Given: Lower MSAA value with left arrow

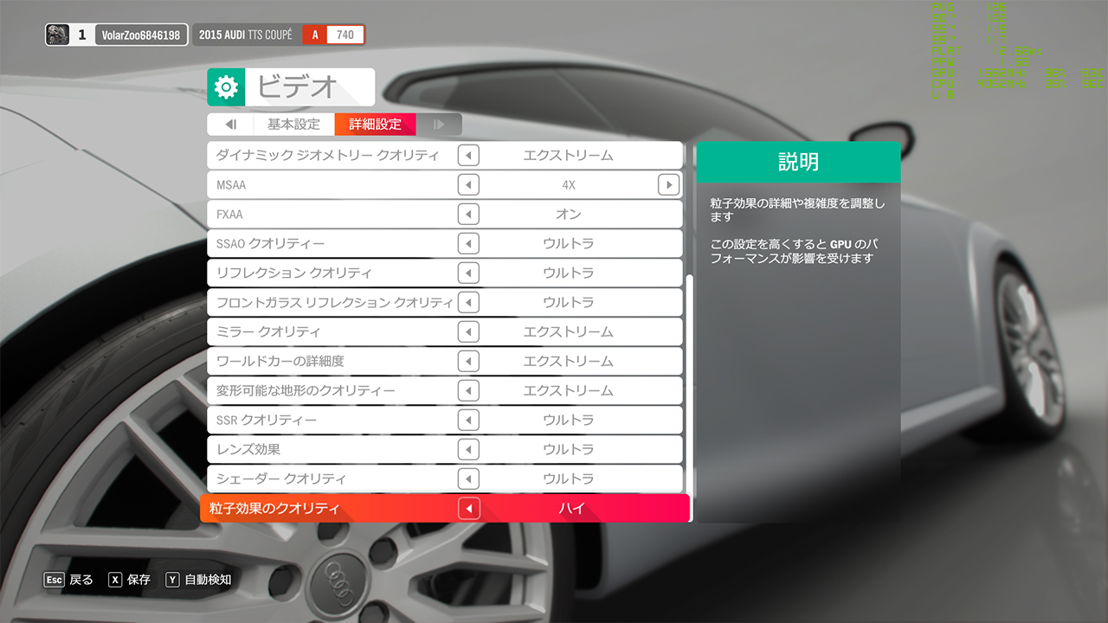Looking at the screenshot, I should (x=467, y=185).
